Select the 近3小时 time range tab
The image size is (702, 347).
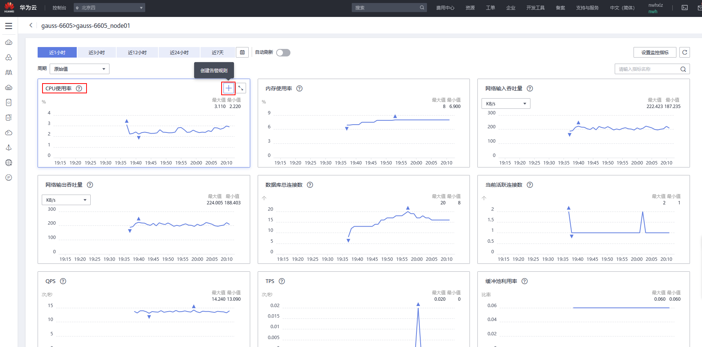point(97,52)
